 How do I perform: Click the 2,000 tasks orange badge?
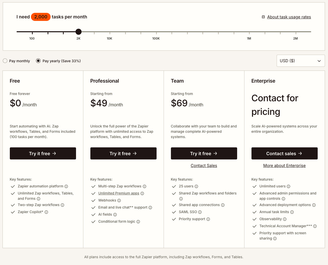[41, 17]
